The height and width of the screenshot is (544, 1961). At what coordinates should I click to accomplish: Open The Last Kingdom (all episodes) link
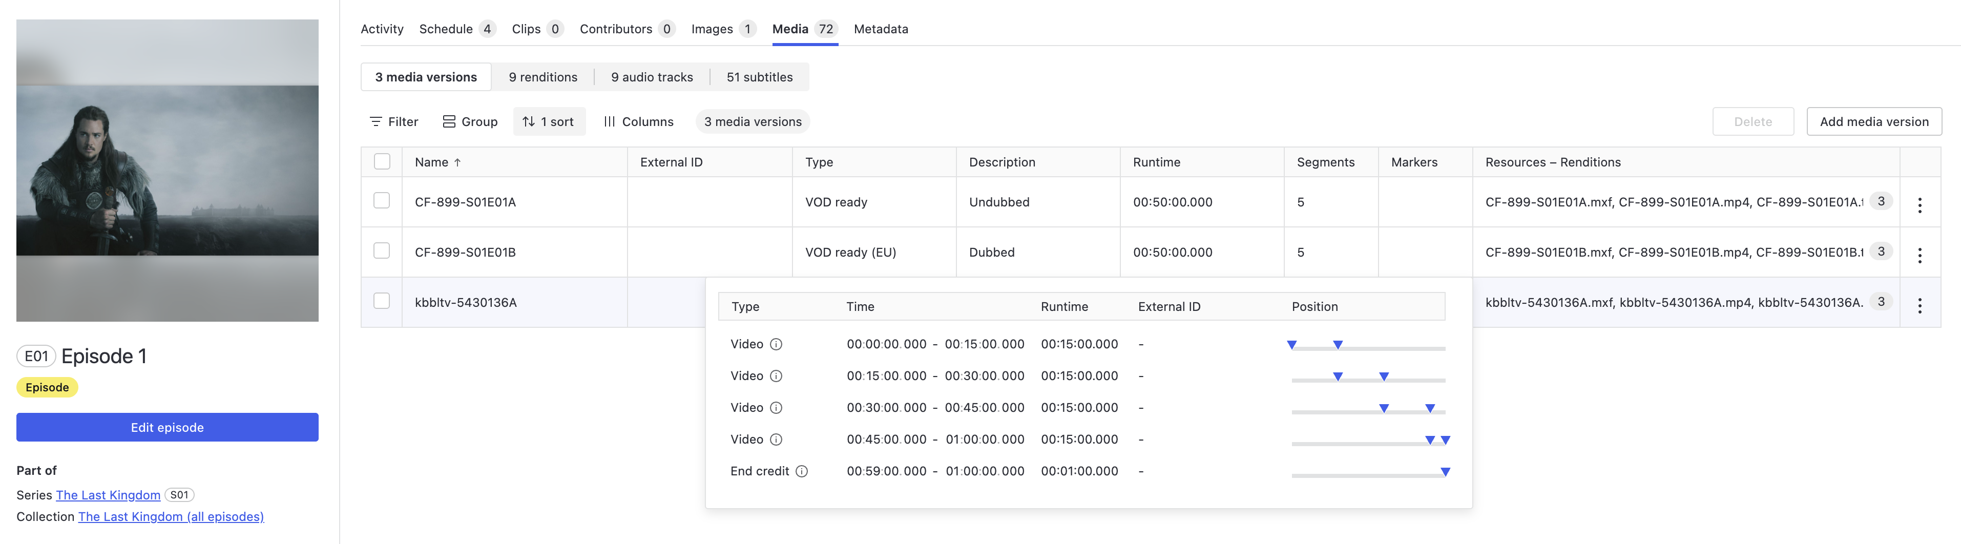click(171, 517)
